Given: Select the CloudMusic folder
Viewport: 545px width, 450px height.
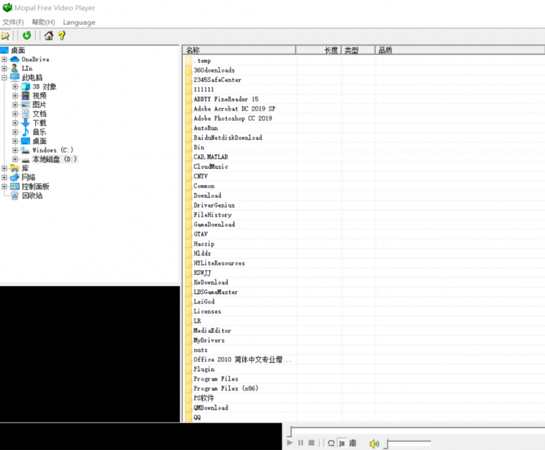Looking at the screenshot, I should pos(211,166).
